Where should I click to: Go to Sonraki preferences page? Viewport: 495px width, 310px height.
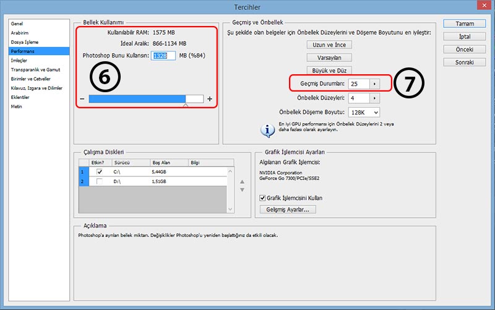465,62
